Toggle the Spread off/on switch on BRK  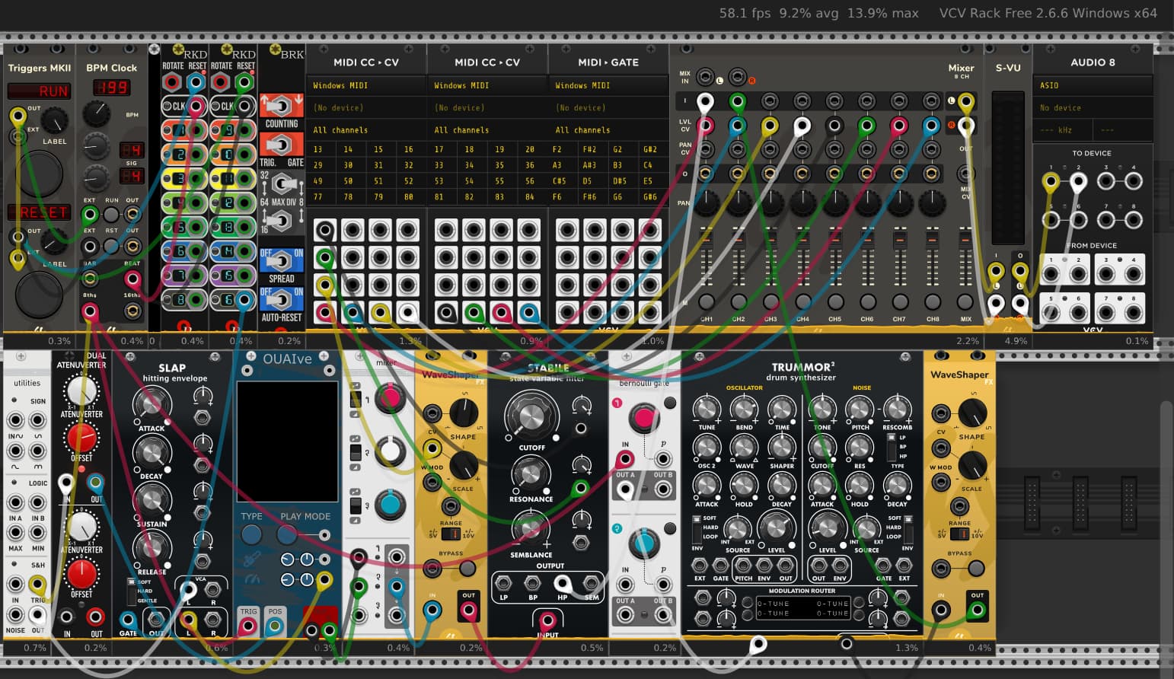pos(281,261)
